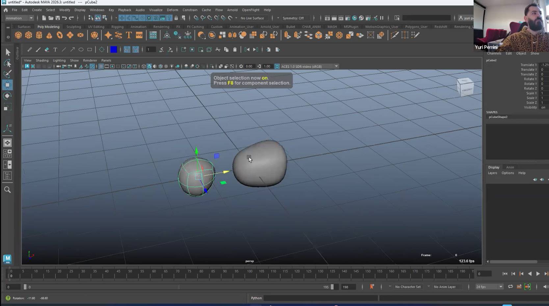This screenshot has width=549, height=306.
Task: Open the Deform menu
Action: tap(172, 10)
